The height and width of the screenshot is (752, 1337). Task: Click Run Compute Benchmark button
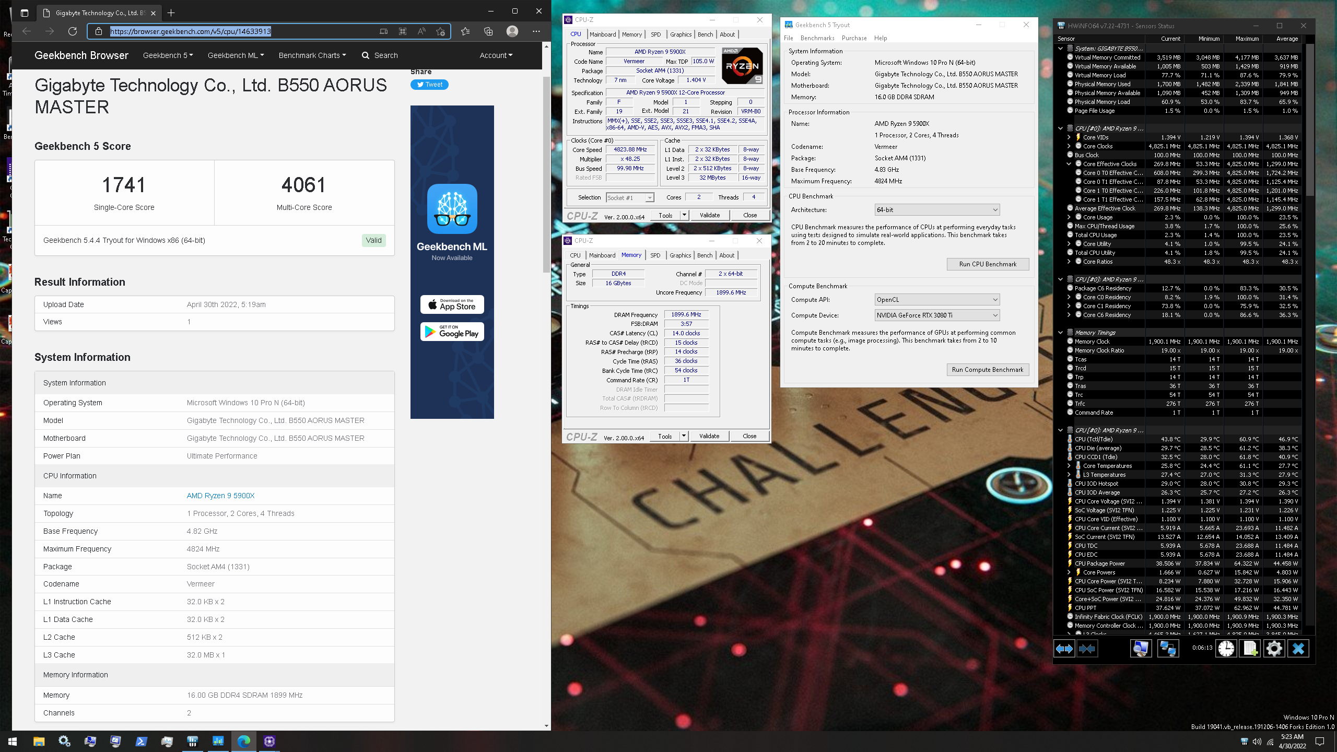tap(988, 370)
